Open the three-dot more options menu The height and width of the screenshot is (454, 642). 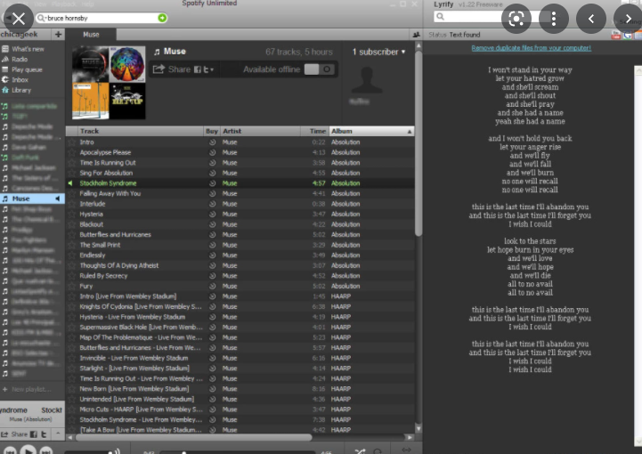554,19
